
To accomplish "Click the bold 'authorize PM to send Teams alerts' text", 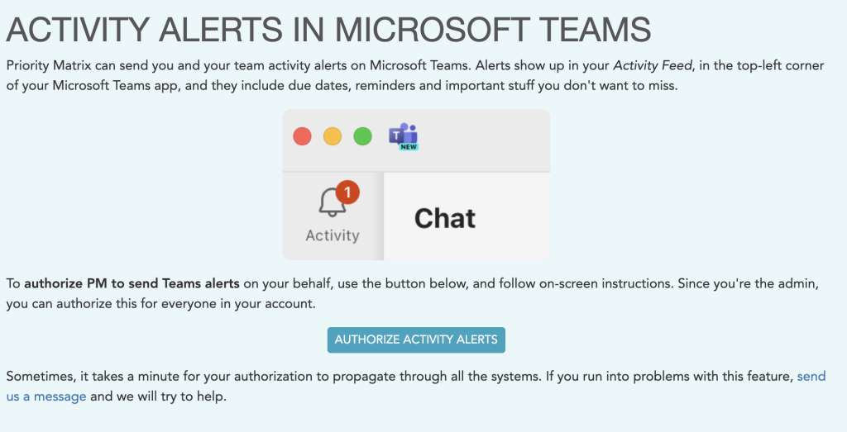I will click(x=132, y=283).
